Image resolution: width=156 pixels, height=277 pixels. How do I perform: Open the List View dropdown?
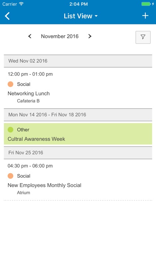(x=81, y=16)
